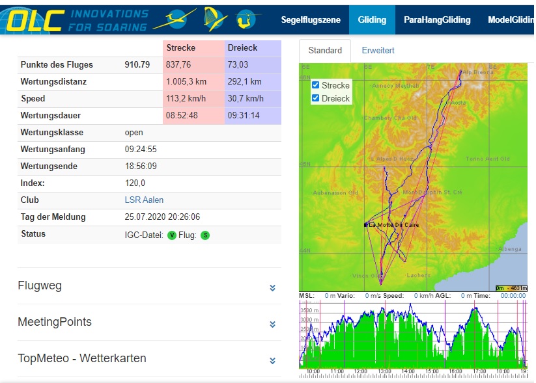This screenshot has width=536, height=383.
Task: Click the green Flug status badge
Action: tap(205, 235)
